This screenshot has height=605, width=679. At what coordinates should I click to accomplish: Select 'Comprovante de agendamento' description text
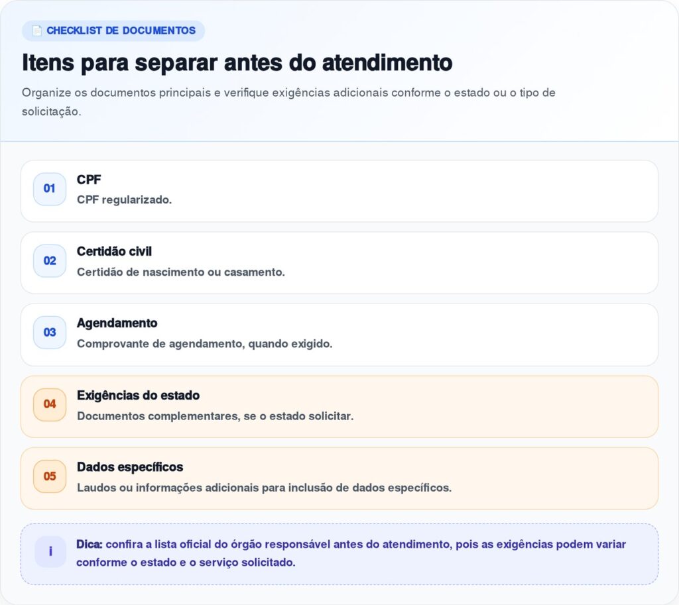(x=204, y=344)
